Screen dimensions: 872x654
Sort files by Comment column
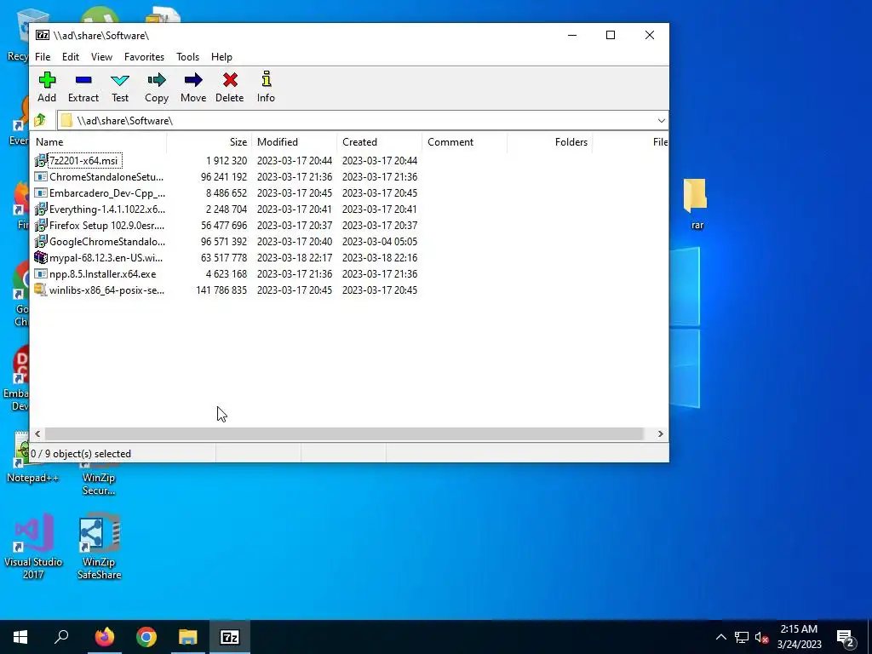click(464, 142)
